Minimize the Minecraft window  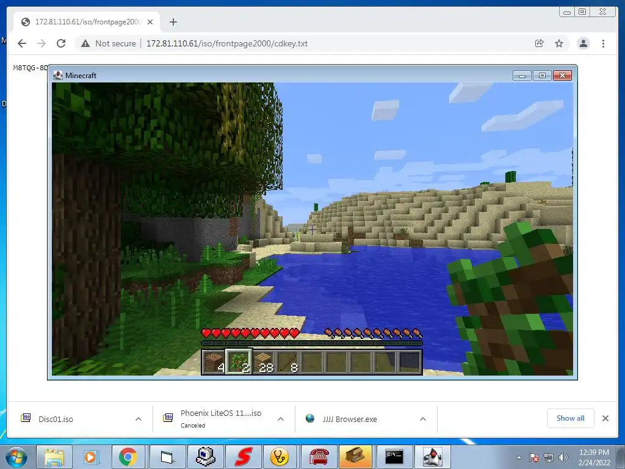(522, 75)
